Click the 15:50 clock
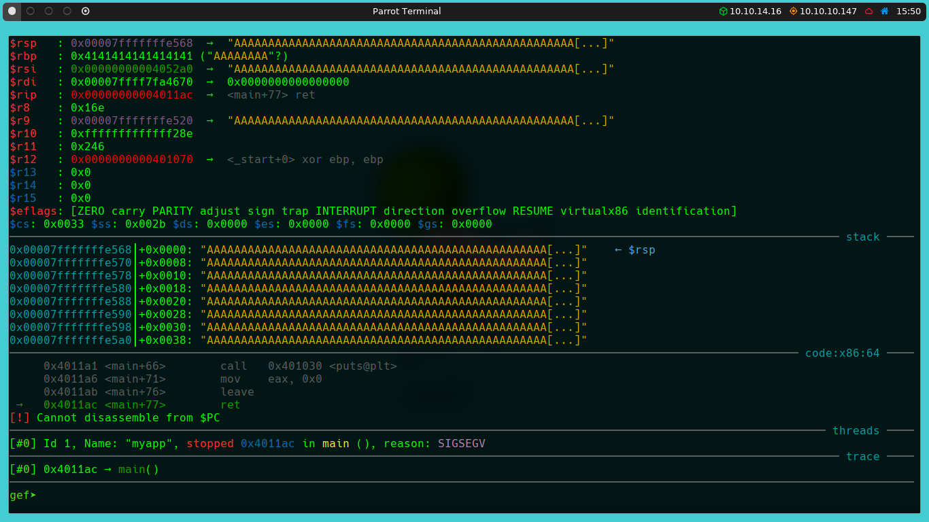 click(908, 12)
